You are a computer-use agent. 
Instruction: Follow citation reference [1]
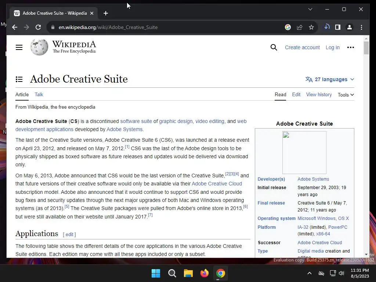pos(127,147)
